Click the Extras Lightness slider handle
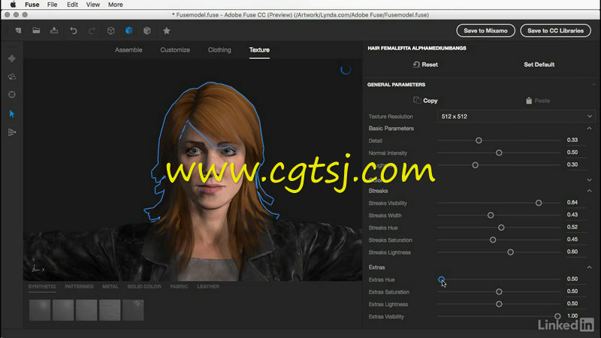This screenshot has height=338, width=601. pos(499,304)
